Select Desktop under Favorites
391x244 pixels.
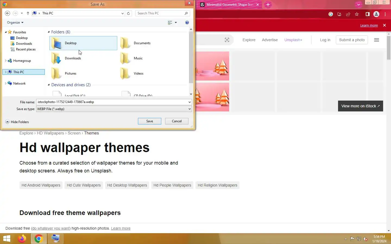pos(22,38)
